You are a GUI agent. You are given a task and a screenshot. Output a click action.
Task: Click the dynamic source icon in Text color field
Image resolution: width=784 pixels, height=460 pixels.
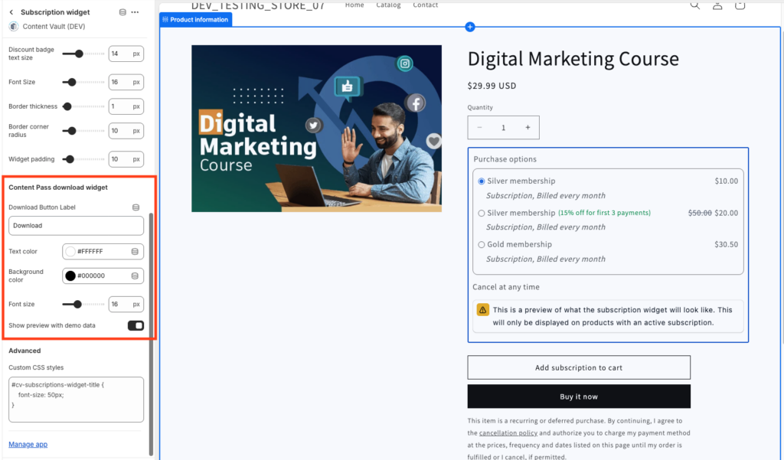pos(135,251)
